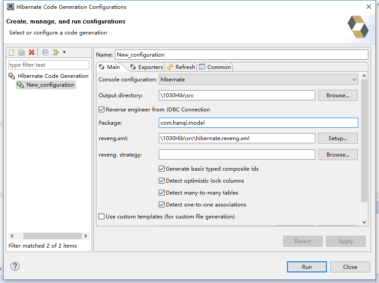Screen dimensions: 379x283
Task: Click the Main tab icon
Action: [x=102, y=67]
